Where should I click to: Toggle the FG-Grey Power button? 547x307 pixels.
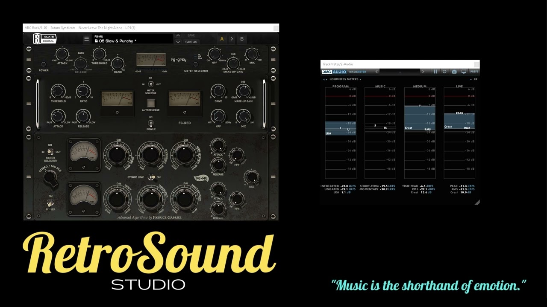(x=44, y=64)
